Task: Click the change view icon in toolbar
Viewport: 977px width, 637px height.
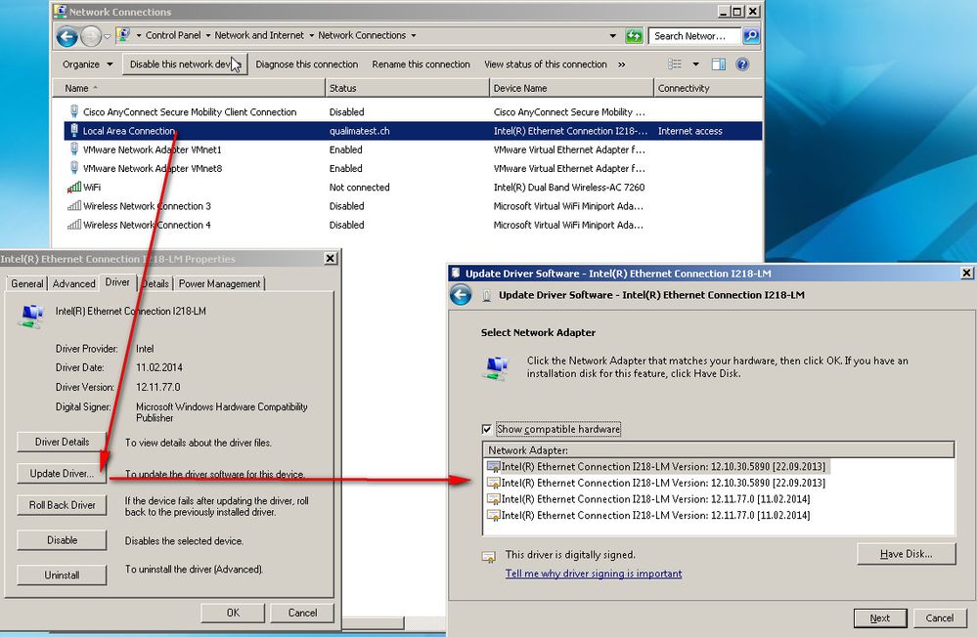Action: pos(675,64)
